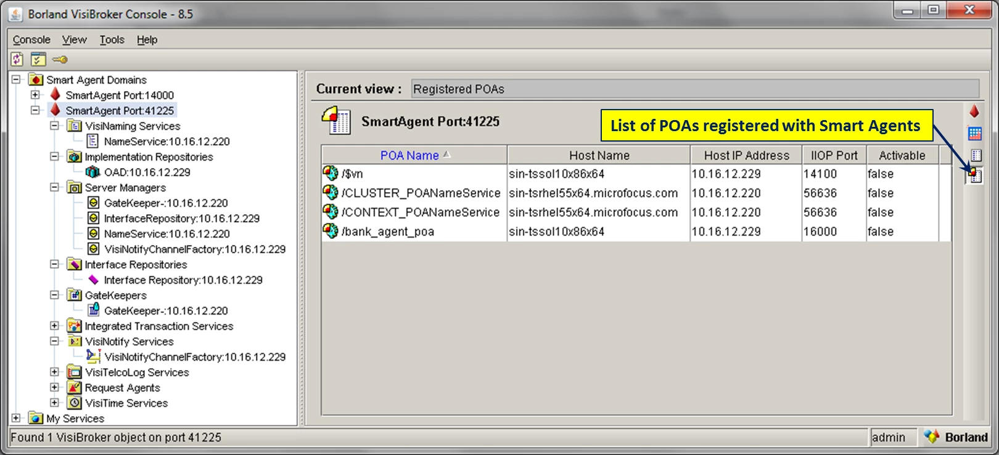The width and height of the screenshot is (999, 455).
Task: Click the Interface Repositories folder icon
Action: (x=74, y=264)
